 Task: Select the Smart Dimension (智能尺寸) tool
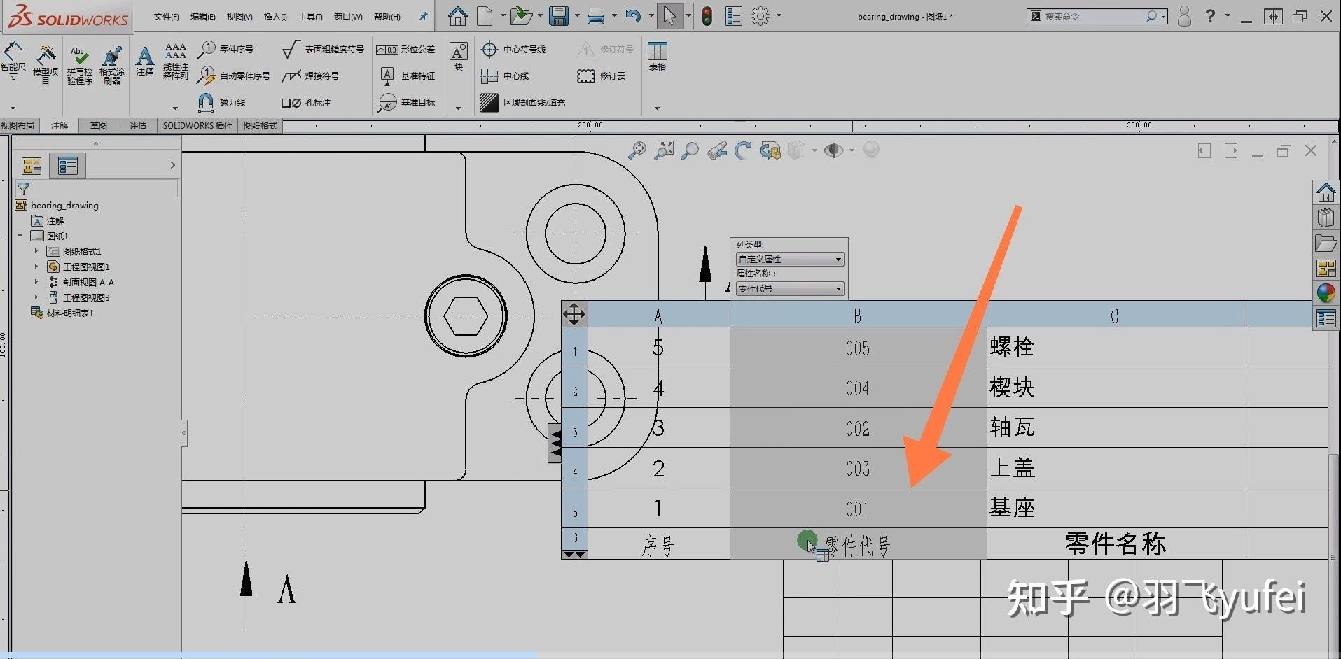[13, 62]
